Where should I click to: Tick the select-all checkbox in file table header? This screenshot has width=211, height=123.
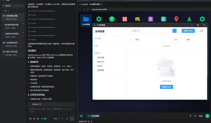tap(131, 40)
